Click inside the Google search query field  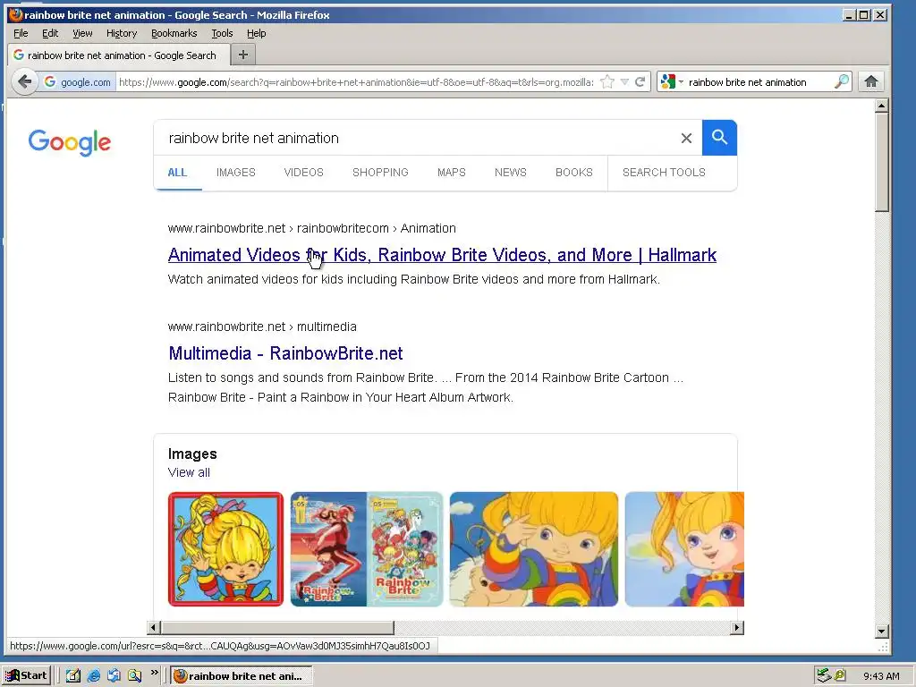[415, 138]
